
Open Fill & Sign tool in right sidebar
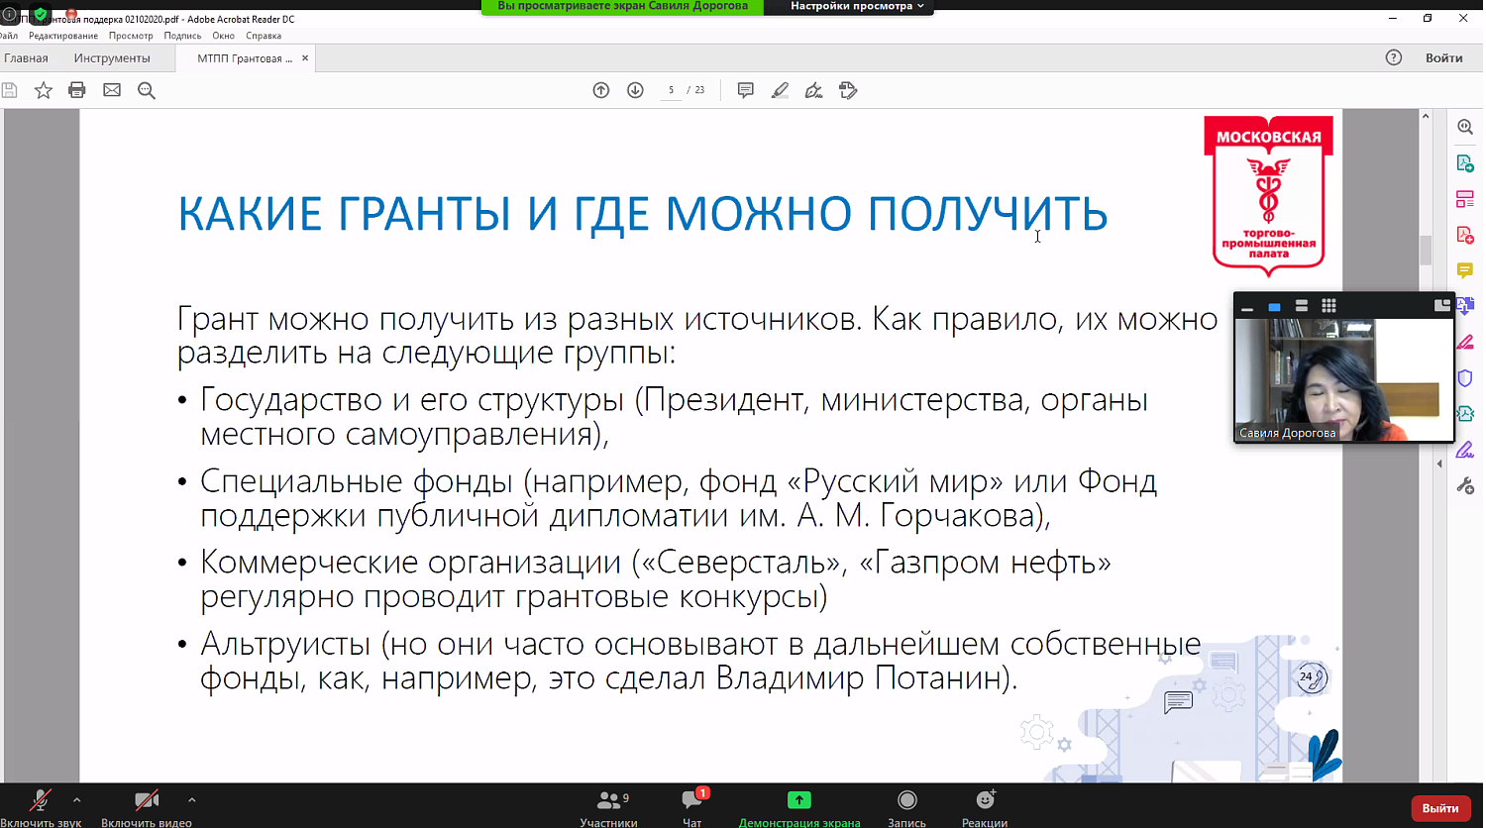point(1465,342)
